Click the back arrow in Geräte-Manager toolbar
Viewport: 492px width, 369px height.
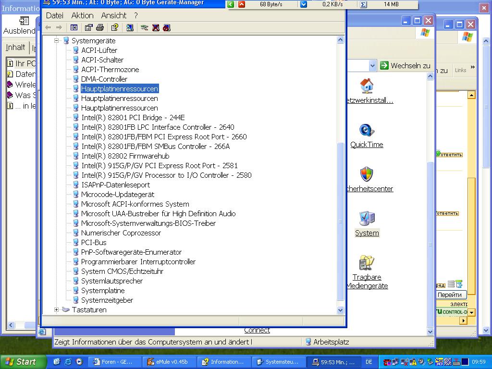49,27
